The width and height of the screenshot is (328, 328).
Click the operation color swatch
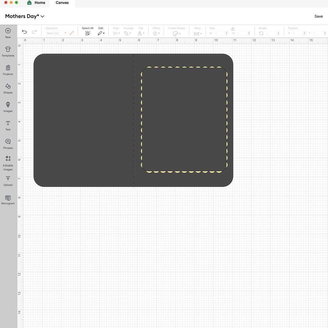pyautogui.click(x=71, y=33)
